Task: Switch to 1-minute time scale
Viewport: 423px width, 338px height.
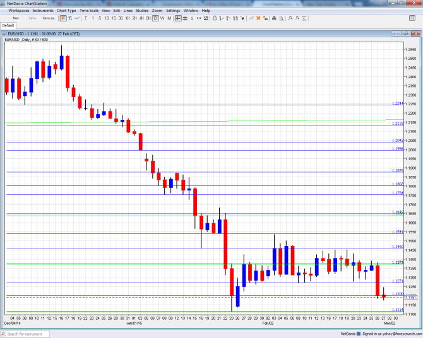Action: pos(93,18)
